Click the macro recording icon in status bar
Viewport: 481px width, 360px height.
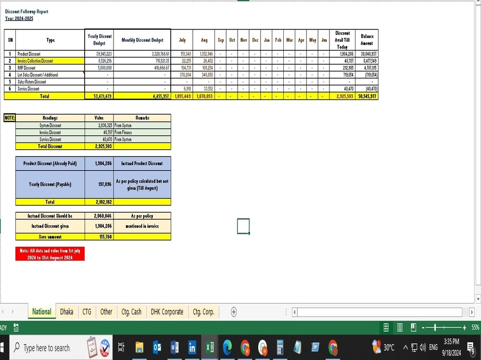(x=16, y=327)
